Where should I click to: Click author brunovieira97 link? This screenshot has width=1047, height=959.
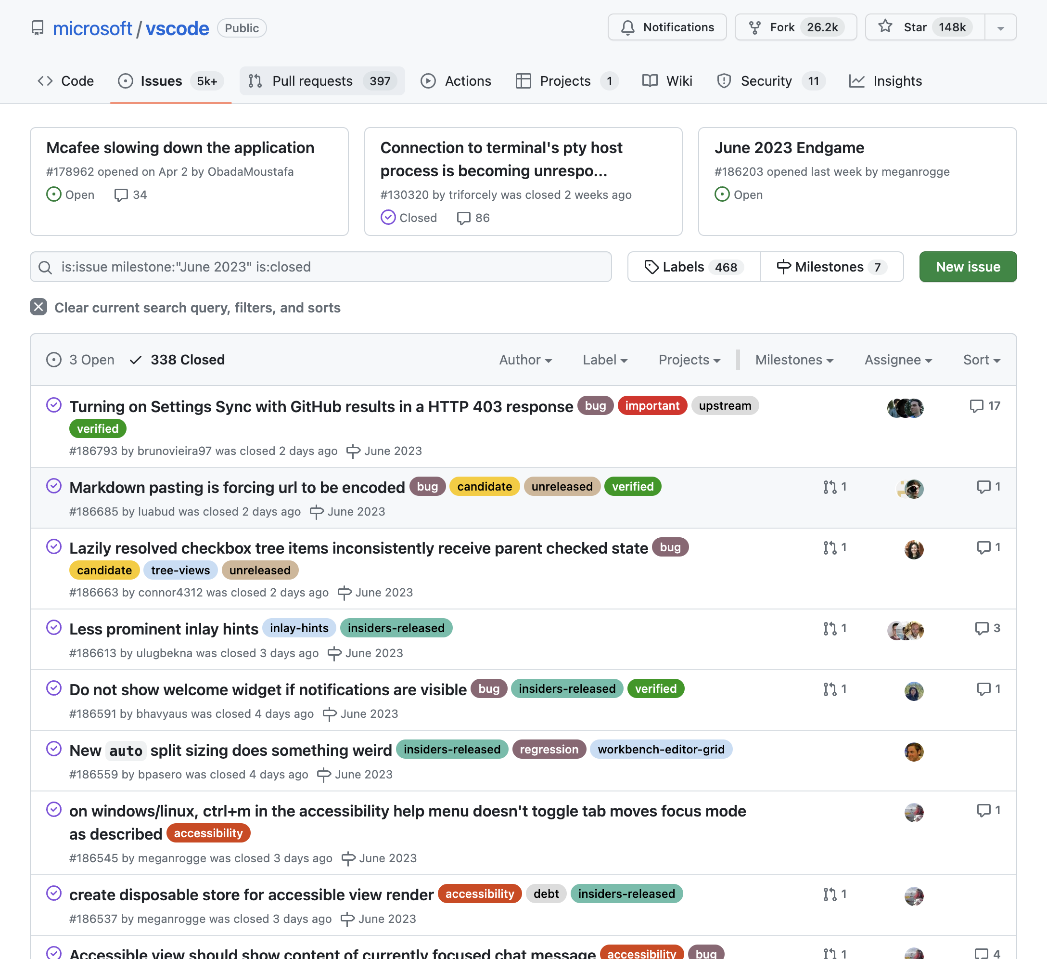[175, 451]
